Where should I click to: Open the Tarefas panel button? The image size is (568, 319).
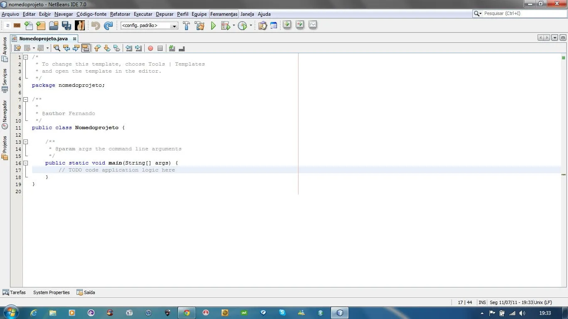[14, 292]
